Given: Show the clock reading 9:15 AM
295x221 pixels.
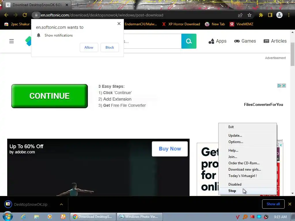Looking at the screenshot, I should pyautogui.click(x=280, y=217).
